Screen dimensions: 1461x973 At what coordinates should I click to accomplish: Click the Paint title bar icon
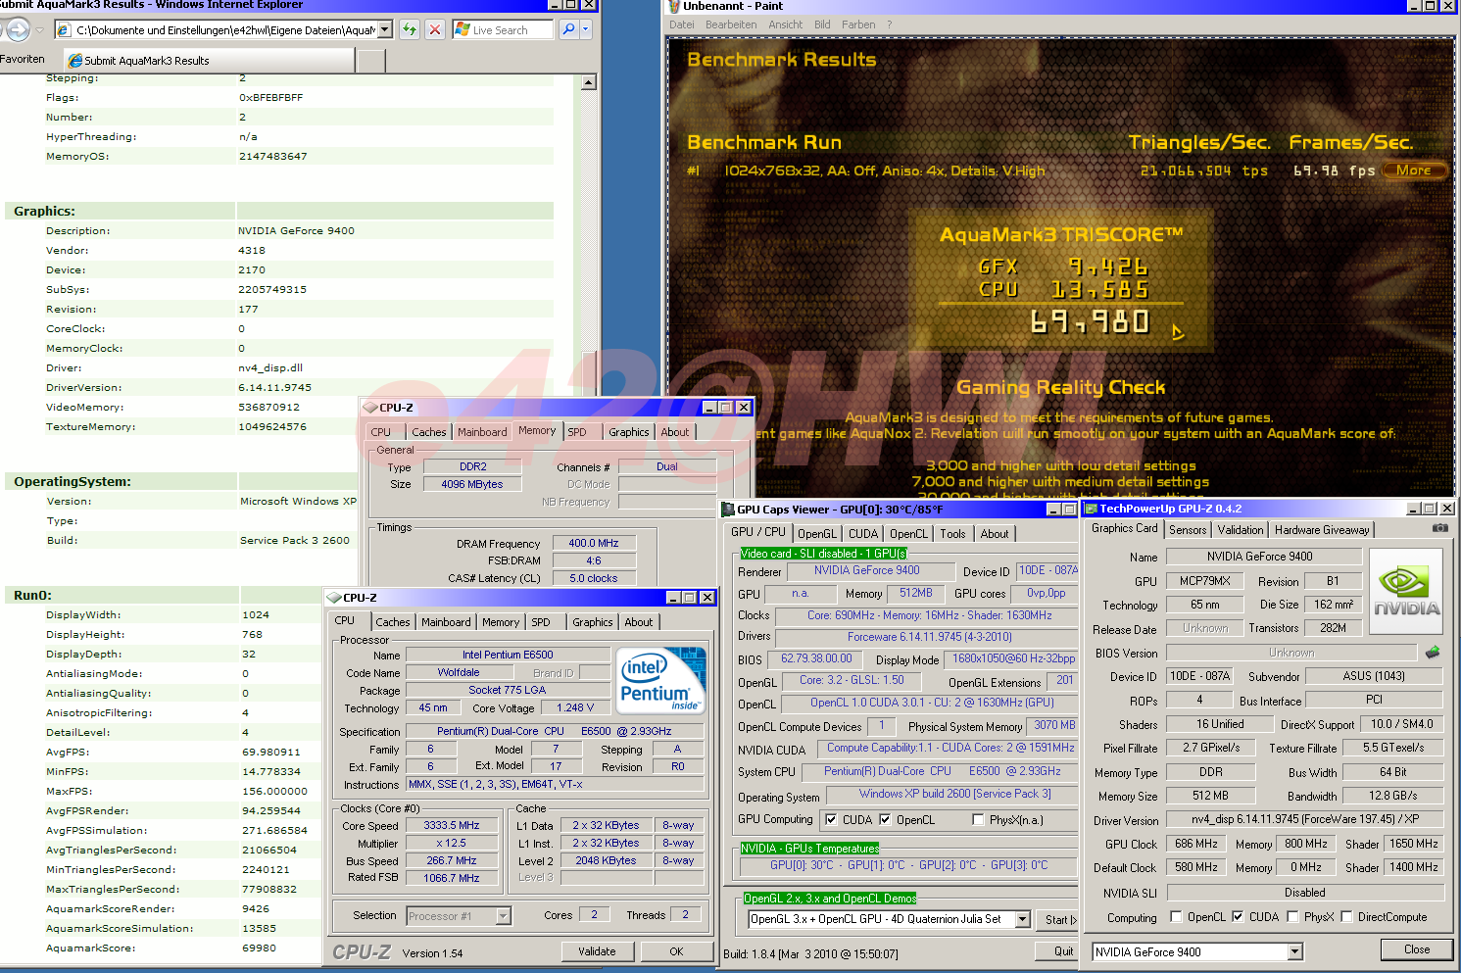[673, 6]
